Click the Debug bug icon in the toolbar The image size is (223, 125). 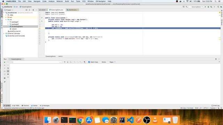pyautogui.click(x=208, y=7)
